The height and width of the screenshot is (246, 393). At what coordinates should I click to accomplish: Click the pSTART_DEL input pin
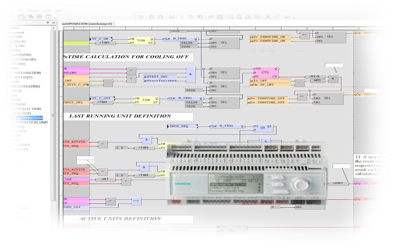[161, 76]
